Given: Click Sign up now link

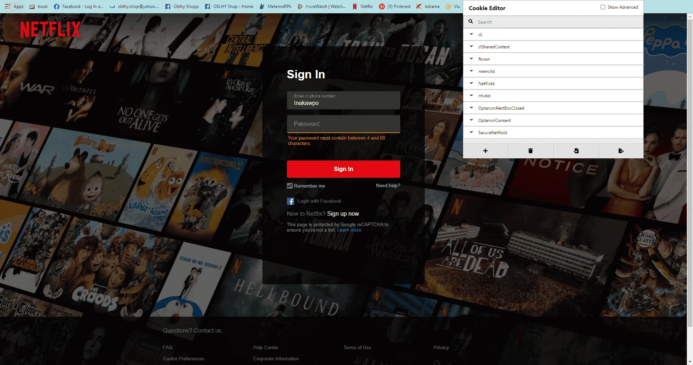Looking at the screenshot, I should (x=343, y=214).
